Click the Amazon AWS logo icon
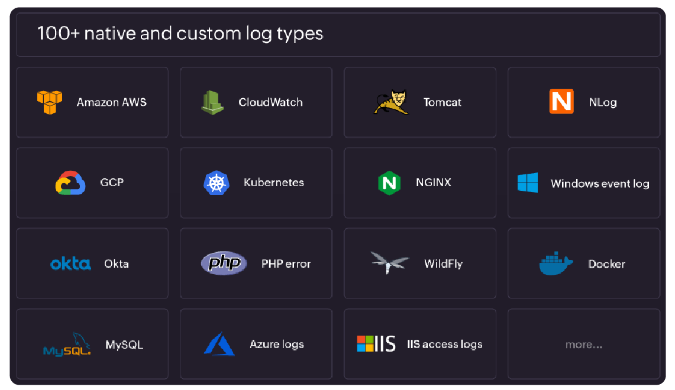 tap(50, 102)
